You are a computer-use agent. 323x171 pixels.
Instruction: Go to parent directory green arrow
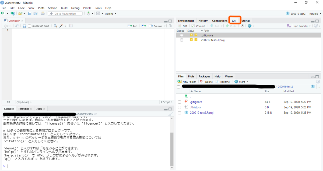pos(186,96)
